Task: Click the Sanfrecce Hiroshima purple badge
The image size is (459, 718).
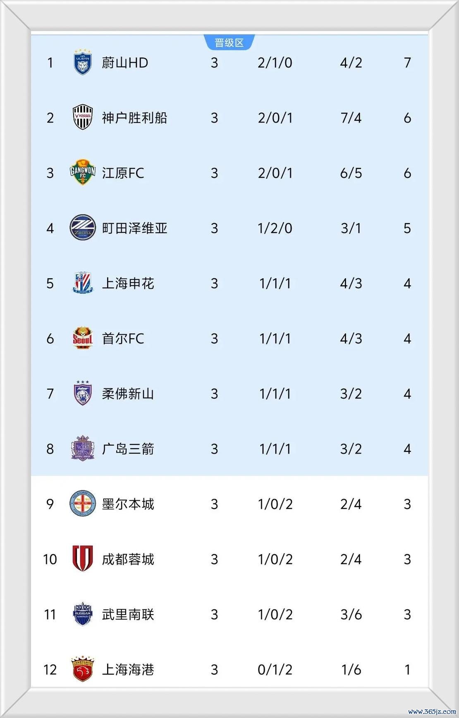Action: click(x=83, y=448)
